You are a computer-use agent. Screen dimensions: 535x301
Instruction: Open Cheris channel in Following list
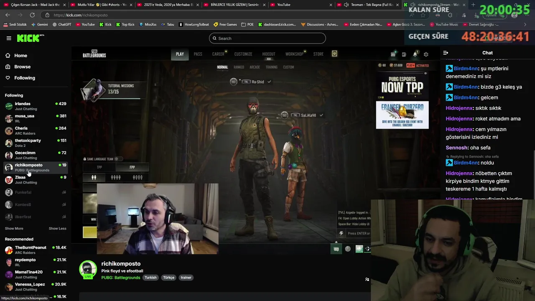36,130
